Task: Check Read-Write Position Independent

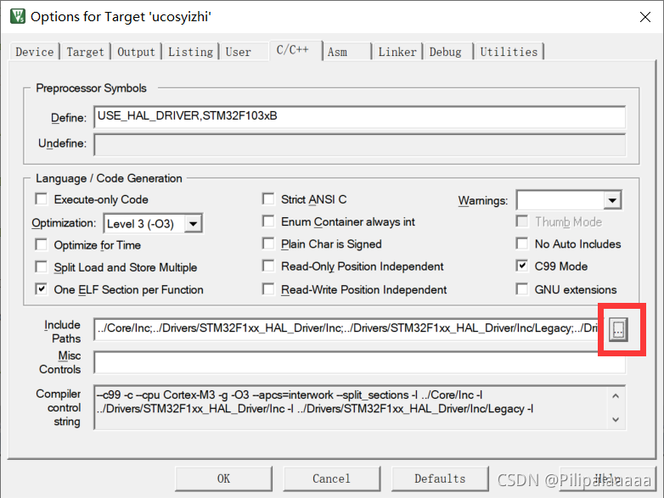Action: [x=268, y=289]
